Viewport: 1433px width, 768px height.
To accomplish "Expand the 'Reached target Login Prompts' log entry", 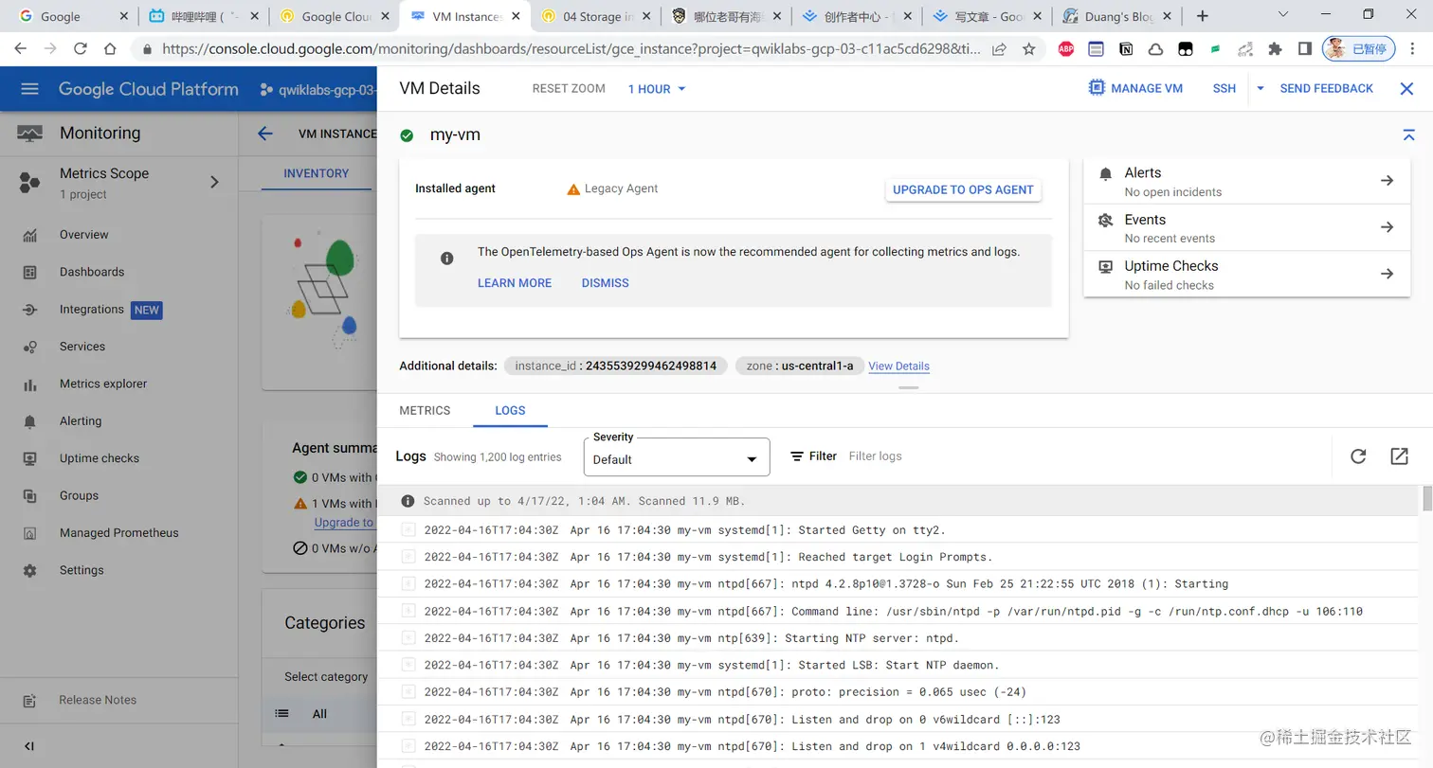I will tap(408, 557).
